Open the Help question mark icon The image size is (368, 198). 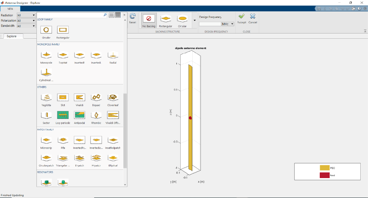coord(359,8)
